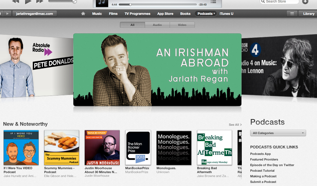Viewport: 317px width, 186px height.
Task: Select the Video filter segment
Action: tap(182, 25)
